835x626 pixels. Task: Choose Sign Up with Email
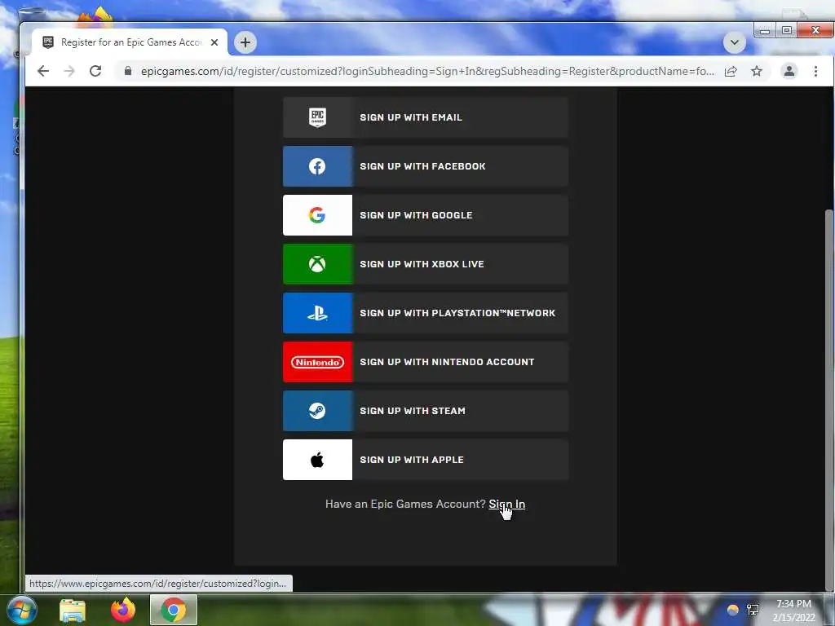pos(425,117)
